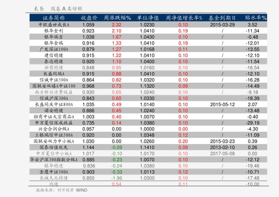Image resolution: width=279 pixels, height=197 pixels.
Task: Select the fund name 申万菱信中小板A
Action: [x=54, y=153]
